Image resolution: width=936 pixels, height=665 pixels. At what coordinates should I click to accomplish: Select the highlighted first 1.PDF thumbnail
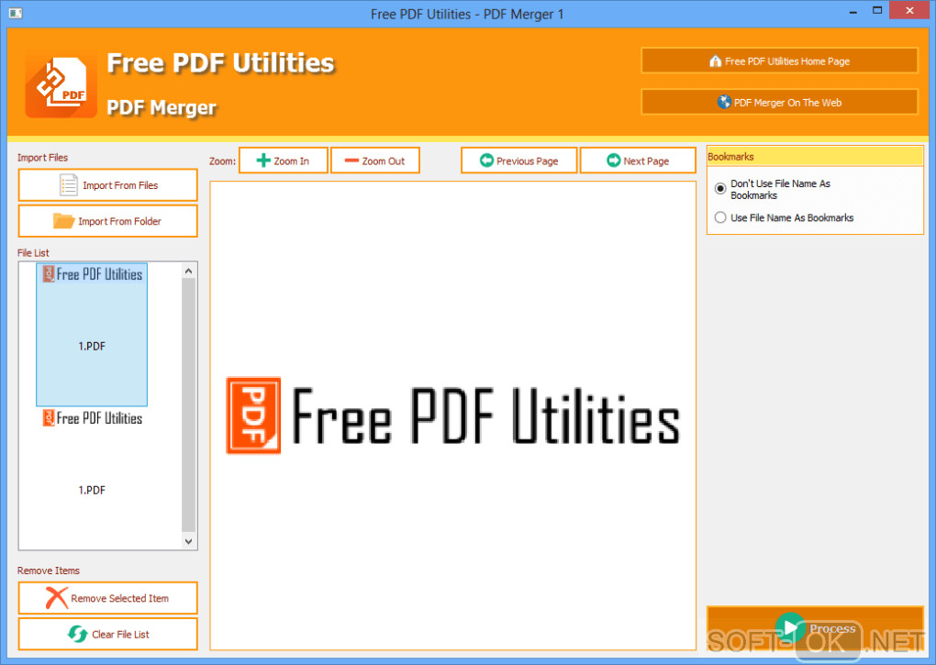[x=92, y=335]
